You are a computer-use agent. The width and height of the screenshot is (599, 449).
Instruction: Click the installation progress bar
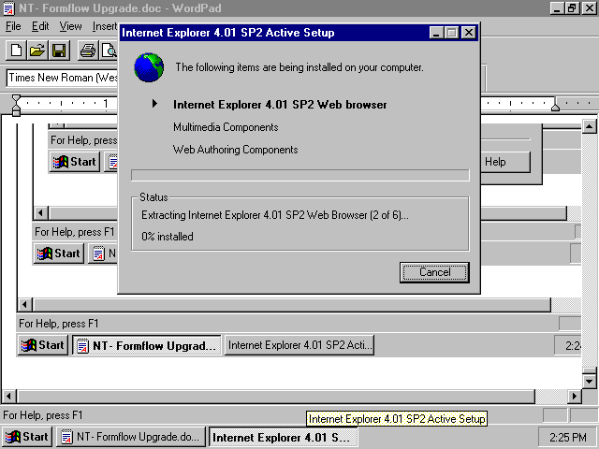point(299,175)
